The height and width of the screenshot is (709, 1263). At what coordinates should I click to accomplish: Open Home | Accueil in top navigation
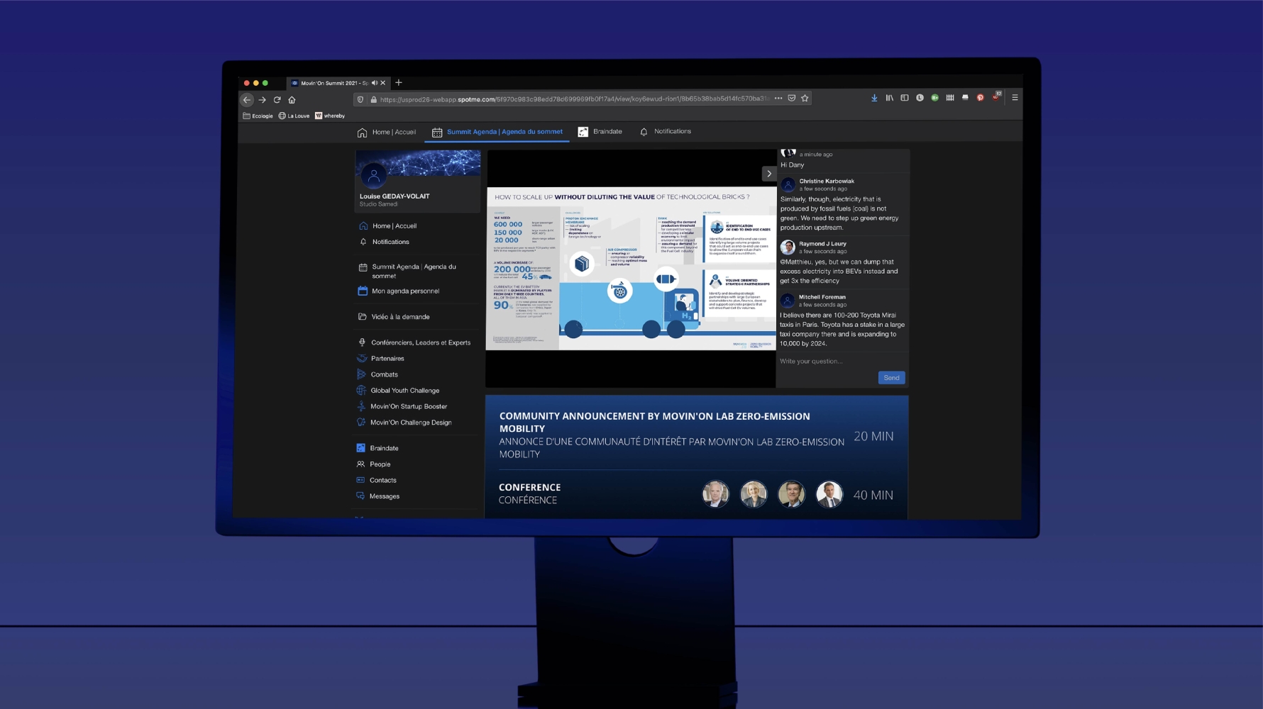click(x=387, y=132)
